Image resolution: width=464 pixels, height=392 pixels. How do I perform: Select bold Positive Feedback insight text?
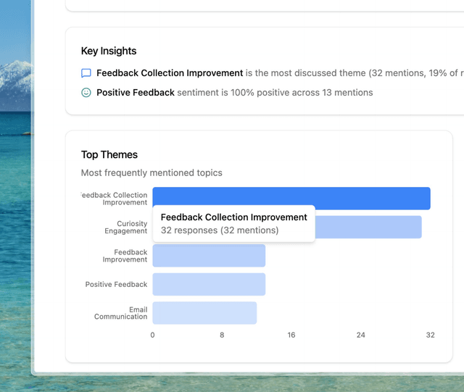(136, 93)
